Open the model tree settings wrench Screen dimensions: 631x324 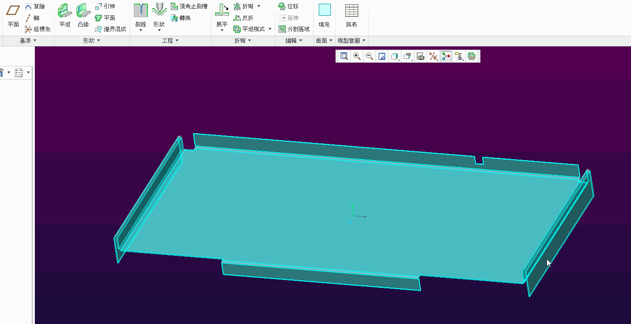pyautogui.click(x=2, y=72)
